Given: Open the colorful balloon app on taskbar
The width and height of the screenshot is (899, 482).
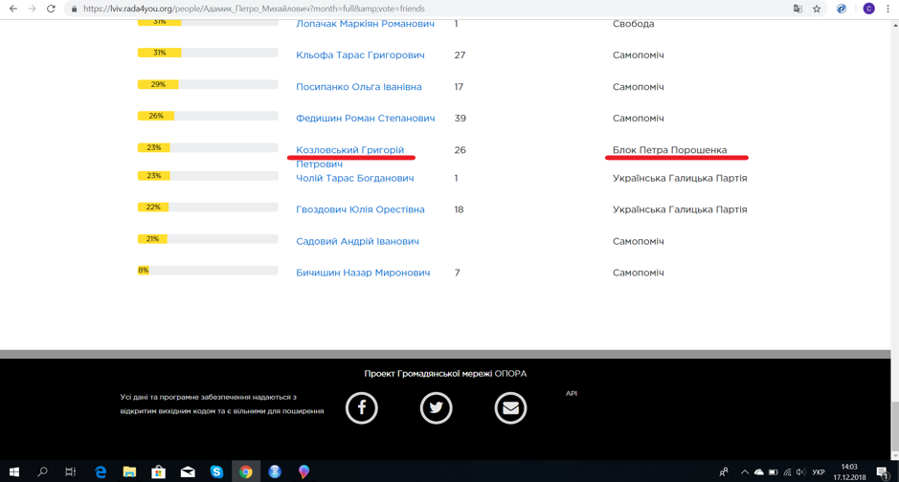Looking at the screenshot, I should tap(303, 471).
